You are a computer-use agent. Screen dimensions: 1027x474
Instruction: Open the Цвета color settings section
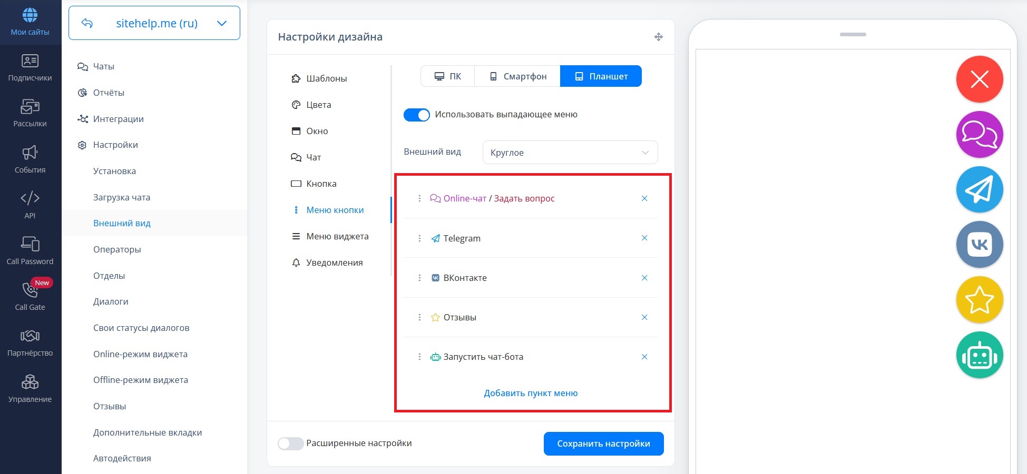click(318, 105)
